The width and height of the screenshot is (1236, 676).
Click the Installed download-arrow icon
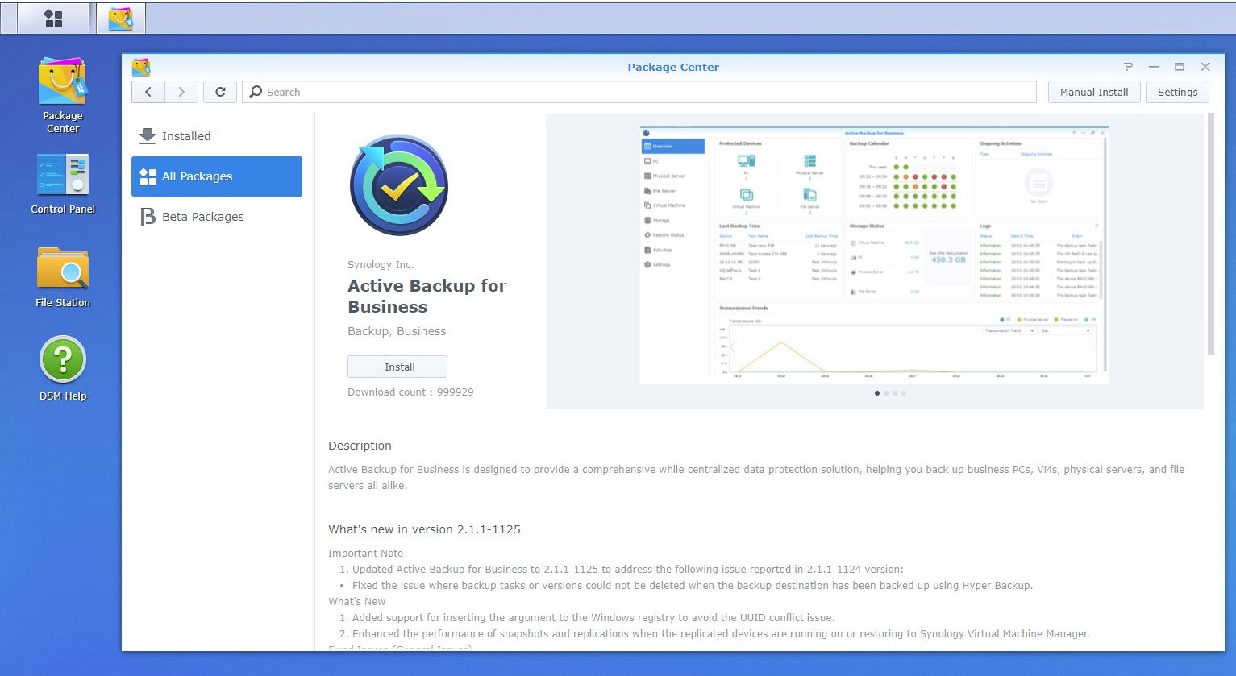(148, 136)
